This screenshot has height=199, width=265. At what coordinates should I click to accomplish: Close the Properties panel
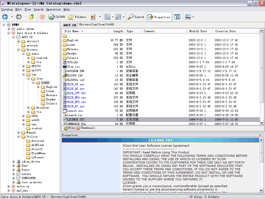260,135
